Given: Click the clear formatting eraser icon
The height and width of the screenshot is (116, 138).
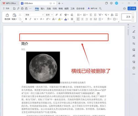Looking at the screenshot, I should click(72, 15).
